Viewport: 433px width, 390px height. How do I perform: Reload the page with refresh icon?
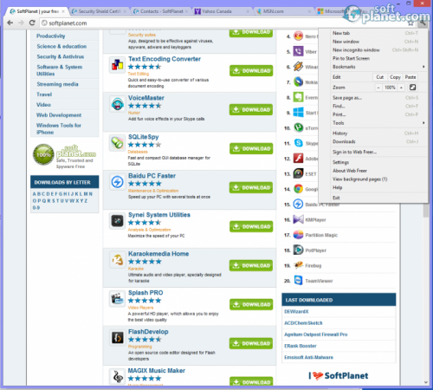coord(32,23)
